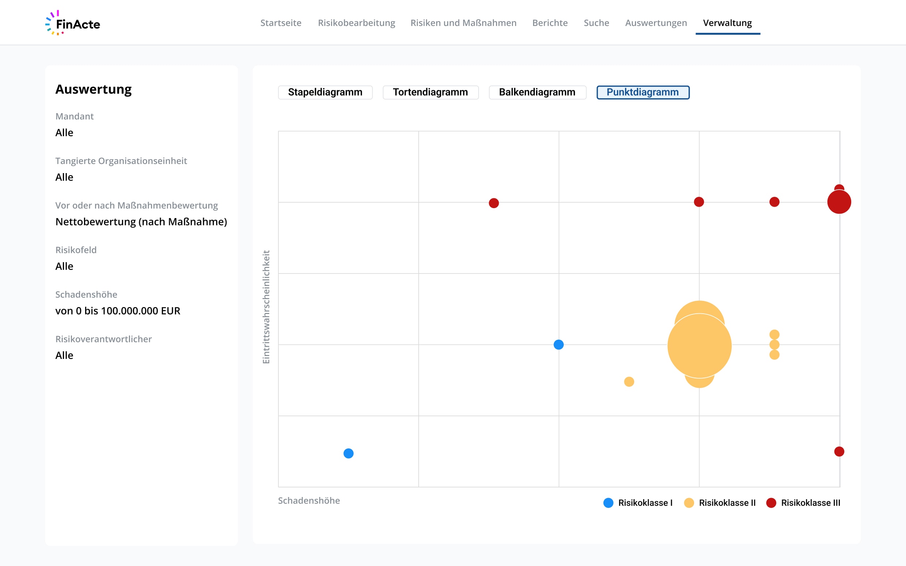
Task: Click the yellow legend dot for Risikoklasse II
Action: 689,503
